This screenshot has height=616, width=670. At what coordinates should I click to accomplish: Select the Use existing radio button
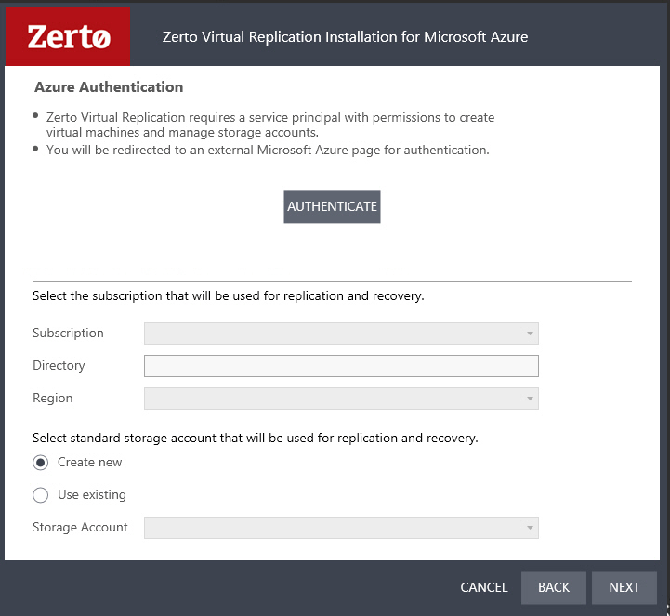[x=41, y=495]
